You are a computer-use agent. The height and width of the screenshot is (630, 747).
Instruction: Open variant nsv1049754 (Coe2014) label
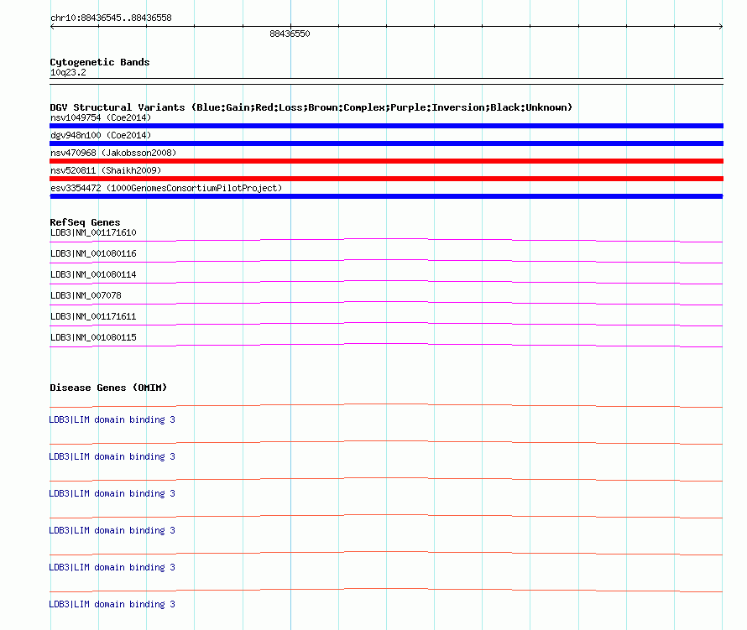[101, 117]
